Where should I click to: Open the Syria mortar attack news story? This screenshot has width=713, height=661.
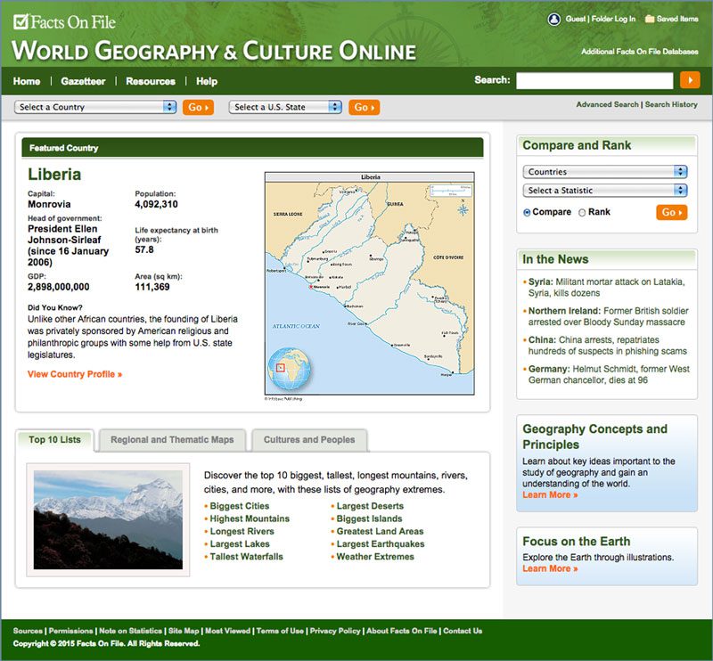pos(606,288)
